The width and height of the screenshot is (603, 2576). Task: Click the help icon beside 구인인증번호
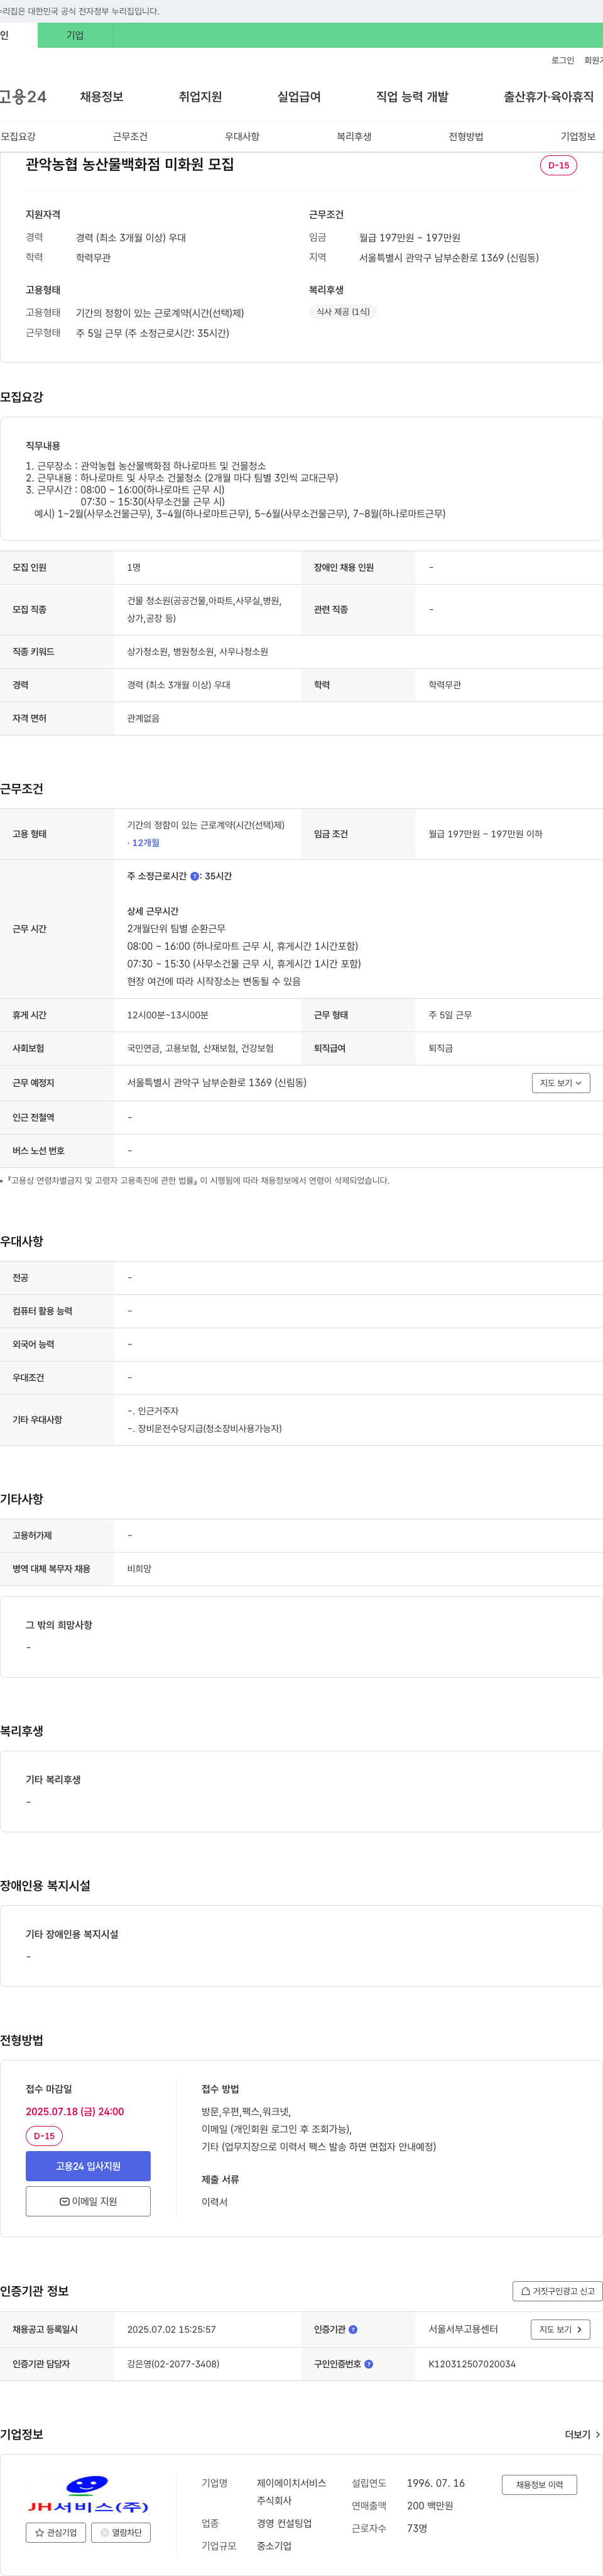coord(369,2364)
